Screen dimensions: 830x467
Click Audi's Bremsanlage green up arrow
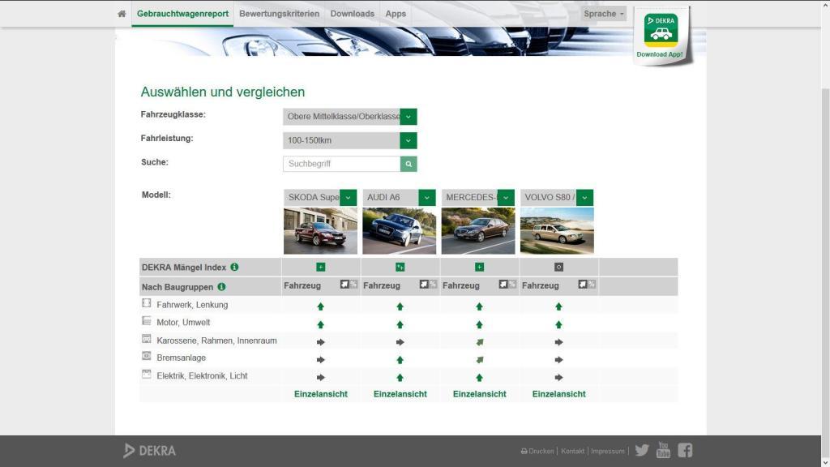(x=400, y=360)
